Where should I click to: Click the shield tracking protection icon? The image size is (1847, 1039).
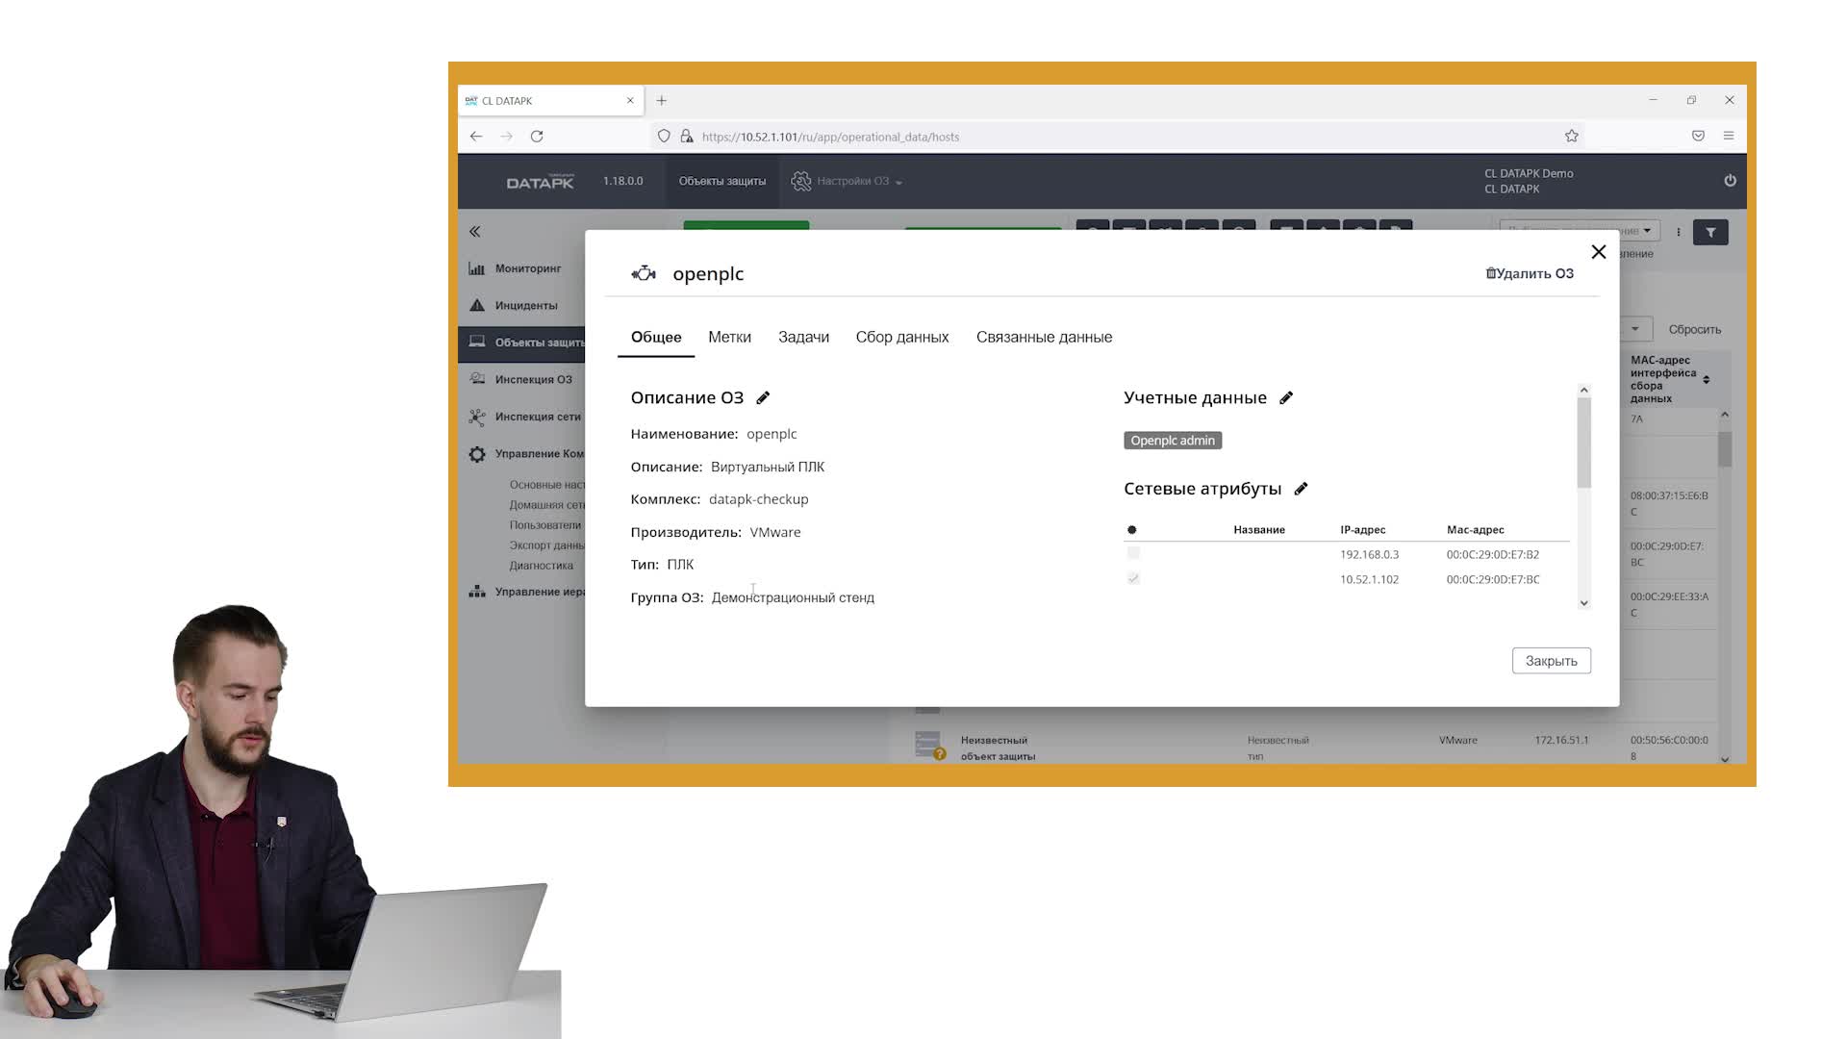(664, 137)
